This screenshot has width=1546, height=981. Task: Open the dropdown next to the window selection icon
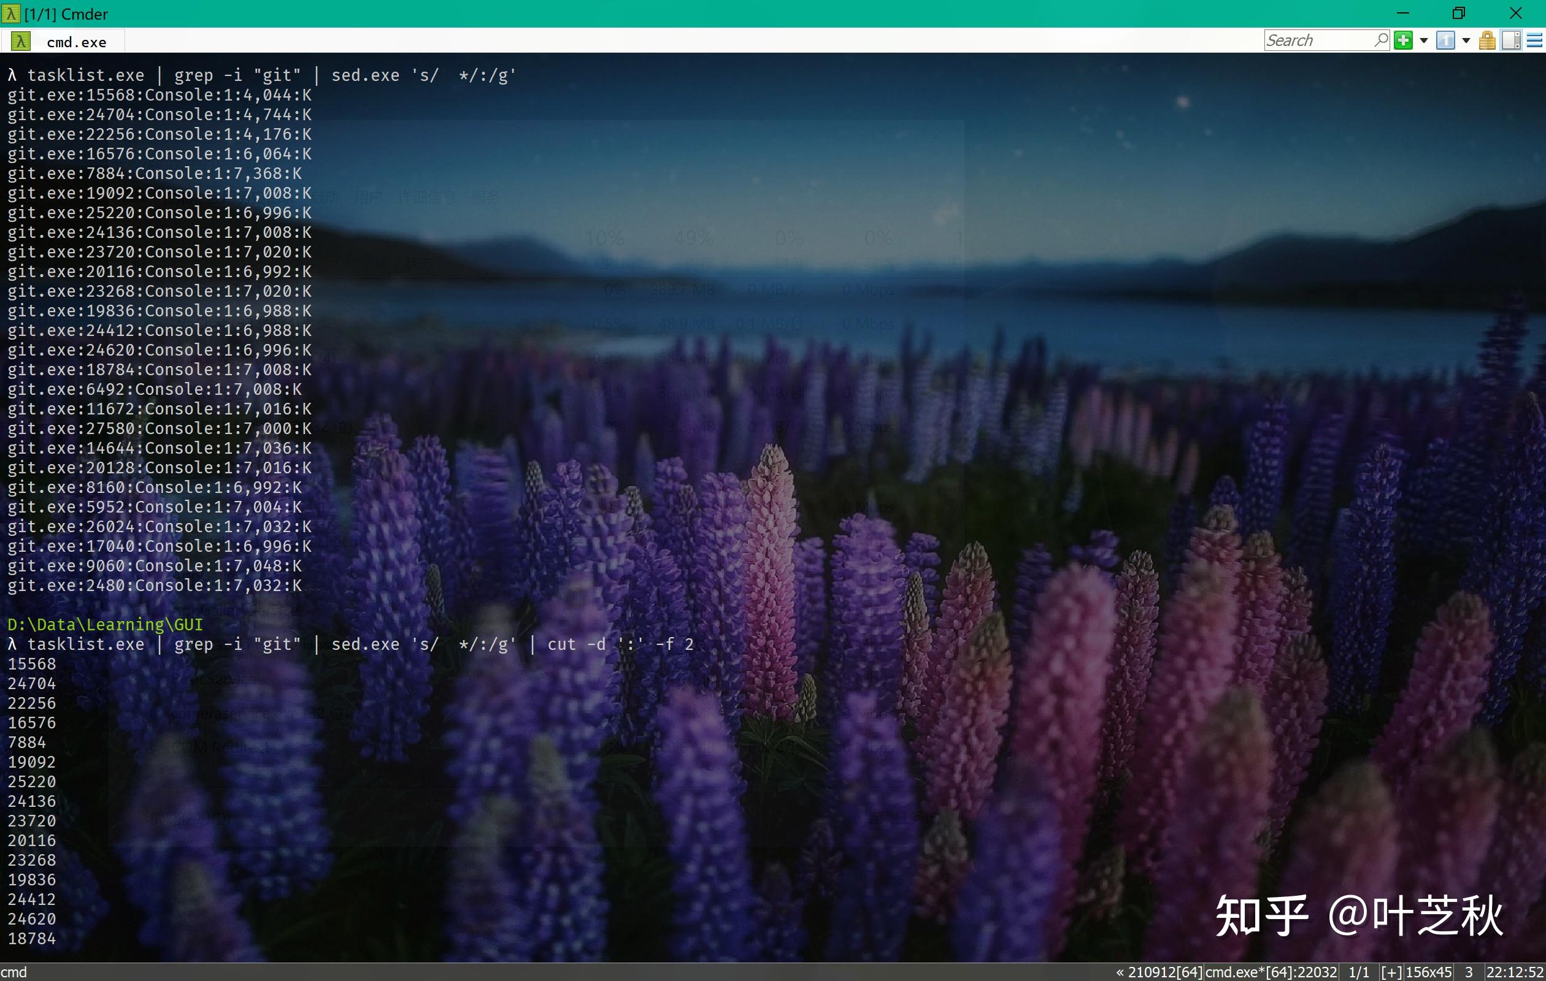click(1466, 40)
